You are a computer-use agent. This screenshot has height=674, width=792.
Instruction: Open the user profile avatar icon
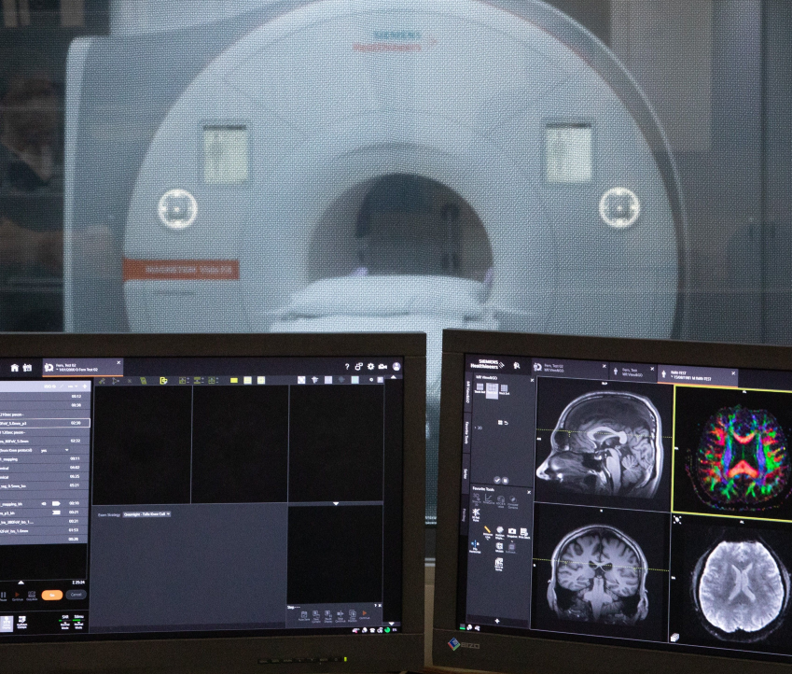click(396, 366)
